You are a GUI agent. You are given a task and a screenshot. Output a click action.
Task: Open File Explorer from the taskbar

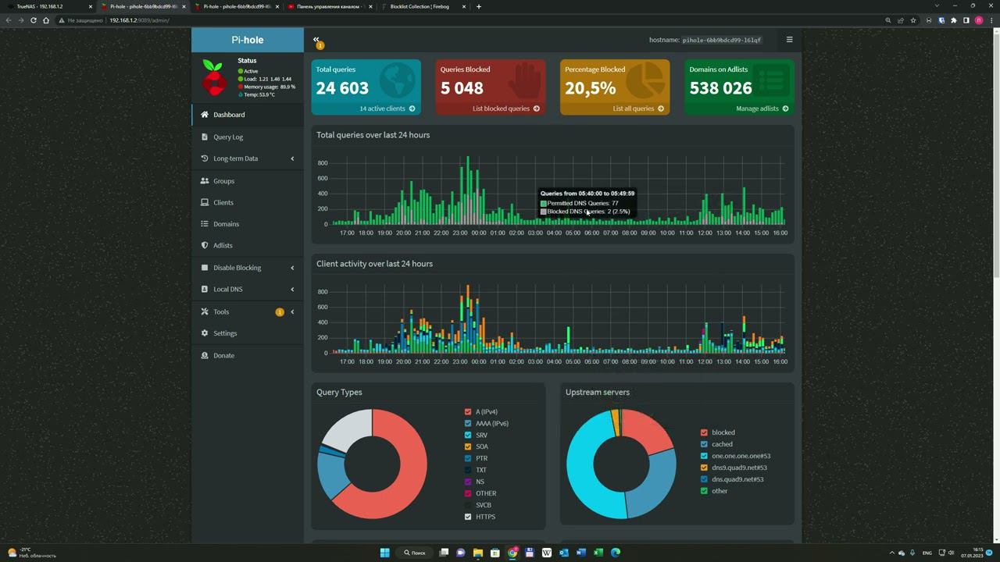tap(477, 553)
